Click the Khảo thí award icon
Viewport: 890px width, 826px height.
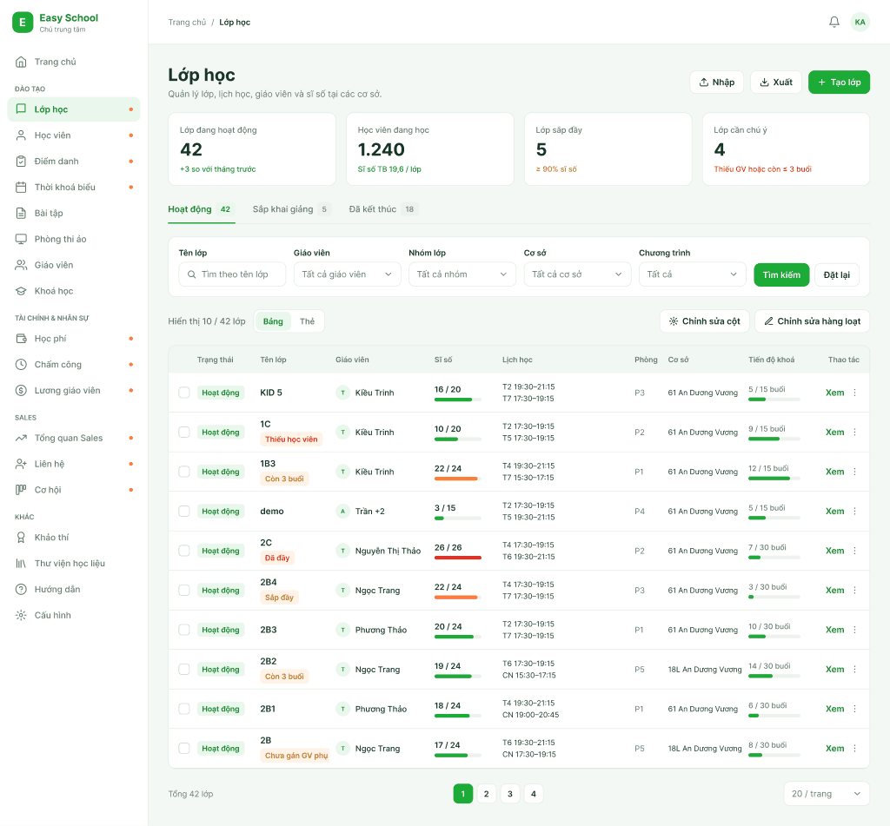21,538
